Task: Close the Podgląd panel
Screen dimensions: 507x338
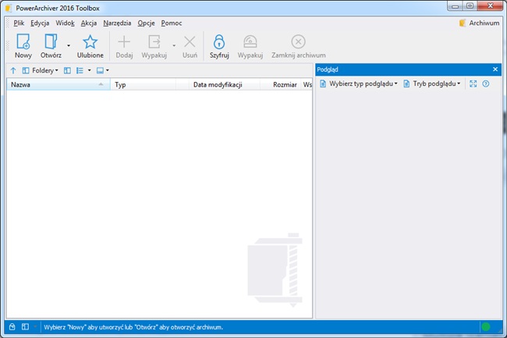Action: 495,69
